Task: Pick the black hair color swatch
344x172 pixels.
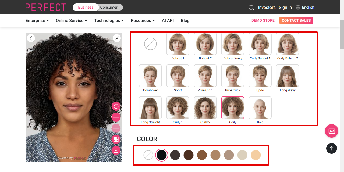Action: (162, 155)
